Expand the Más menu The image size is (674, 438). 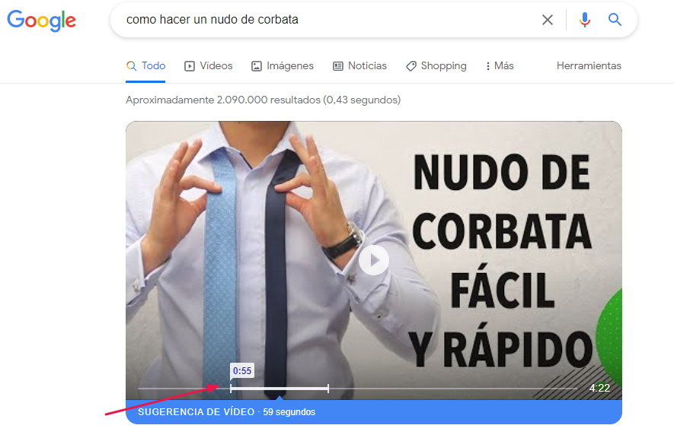point(500,65)
